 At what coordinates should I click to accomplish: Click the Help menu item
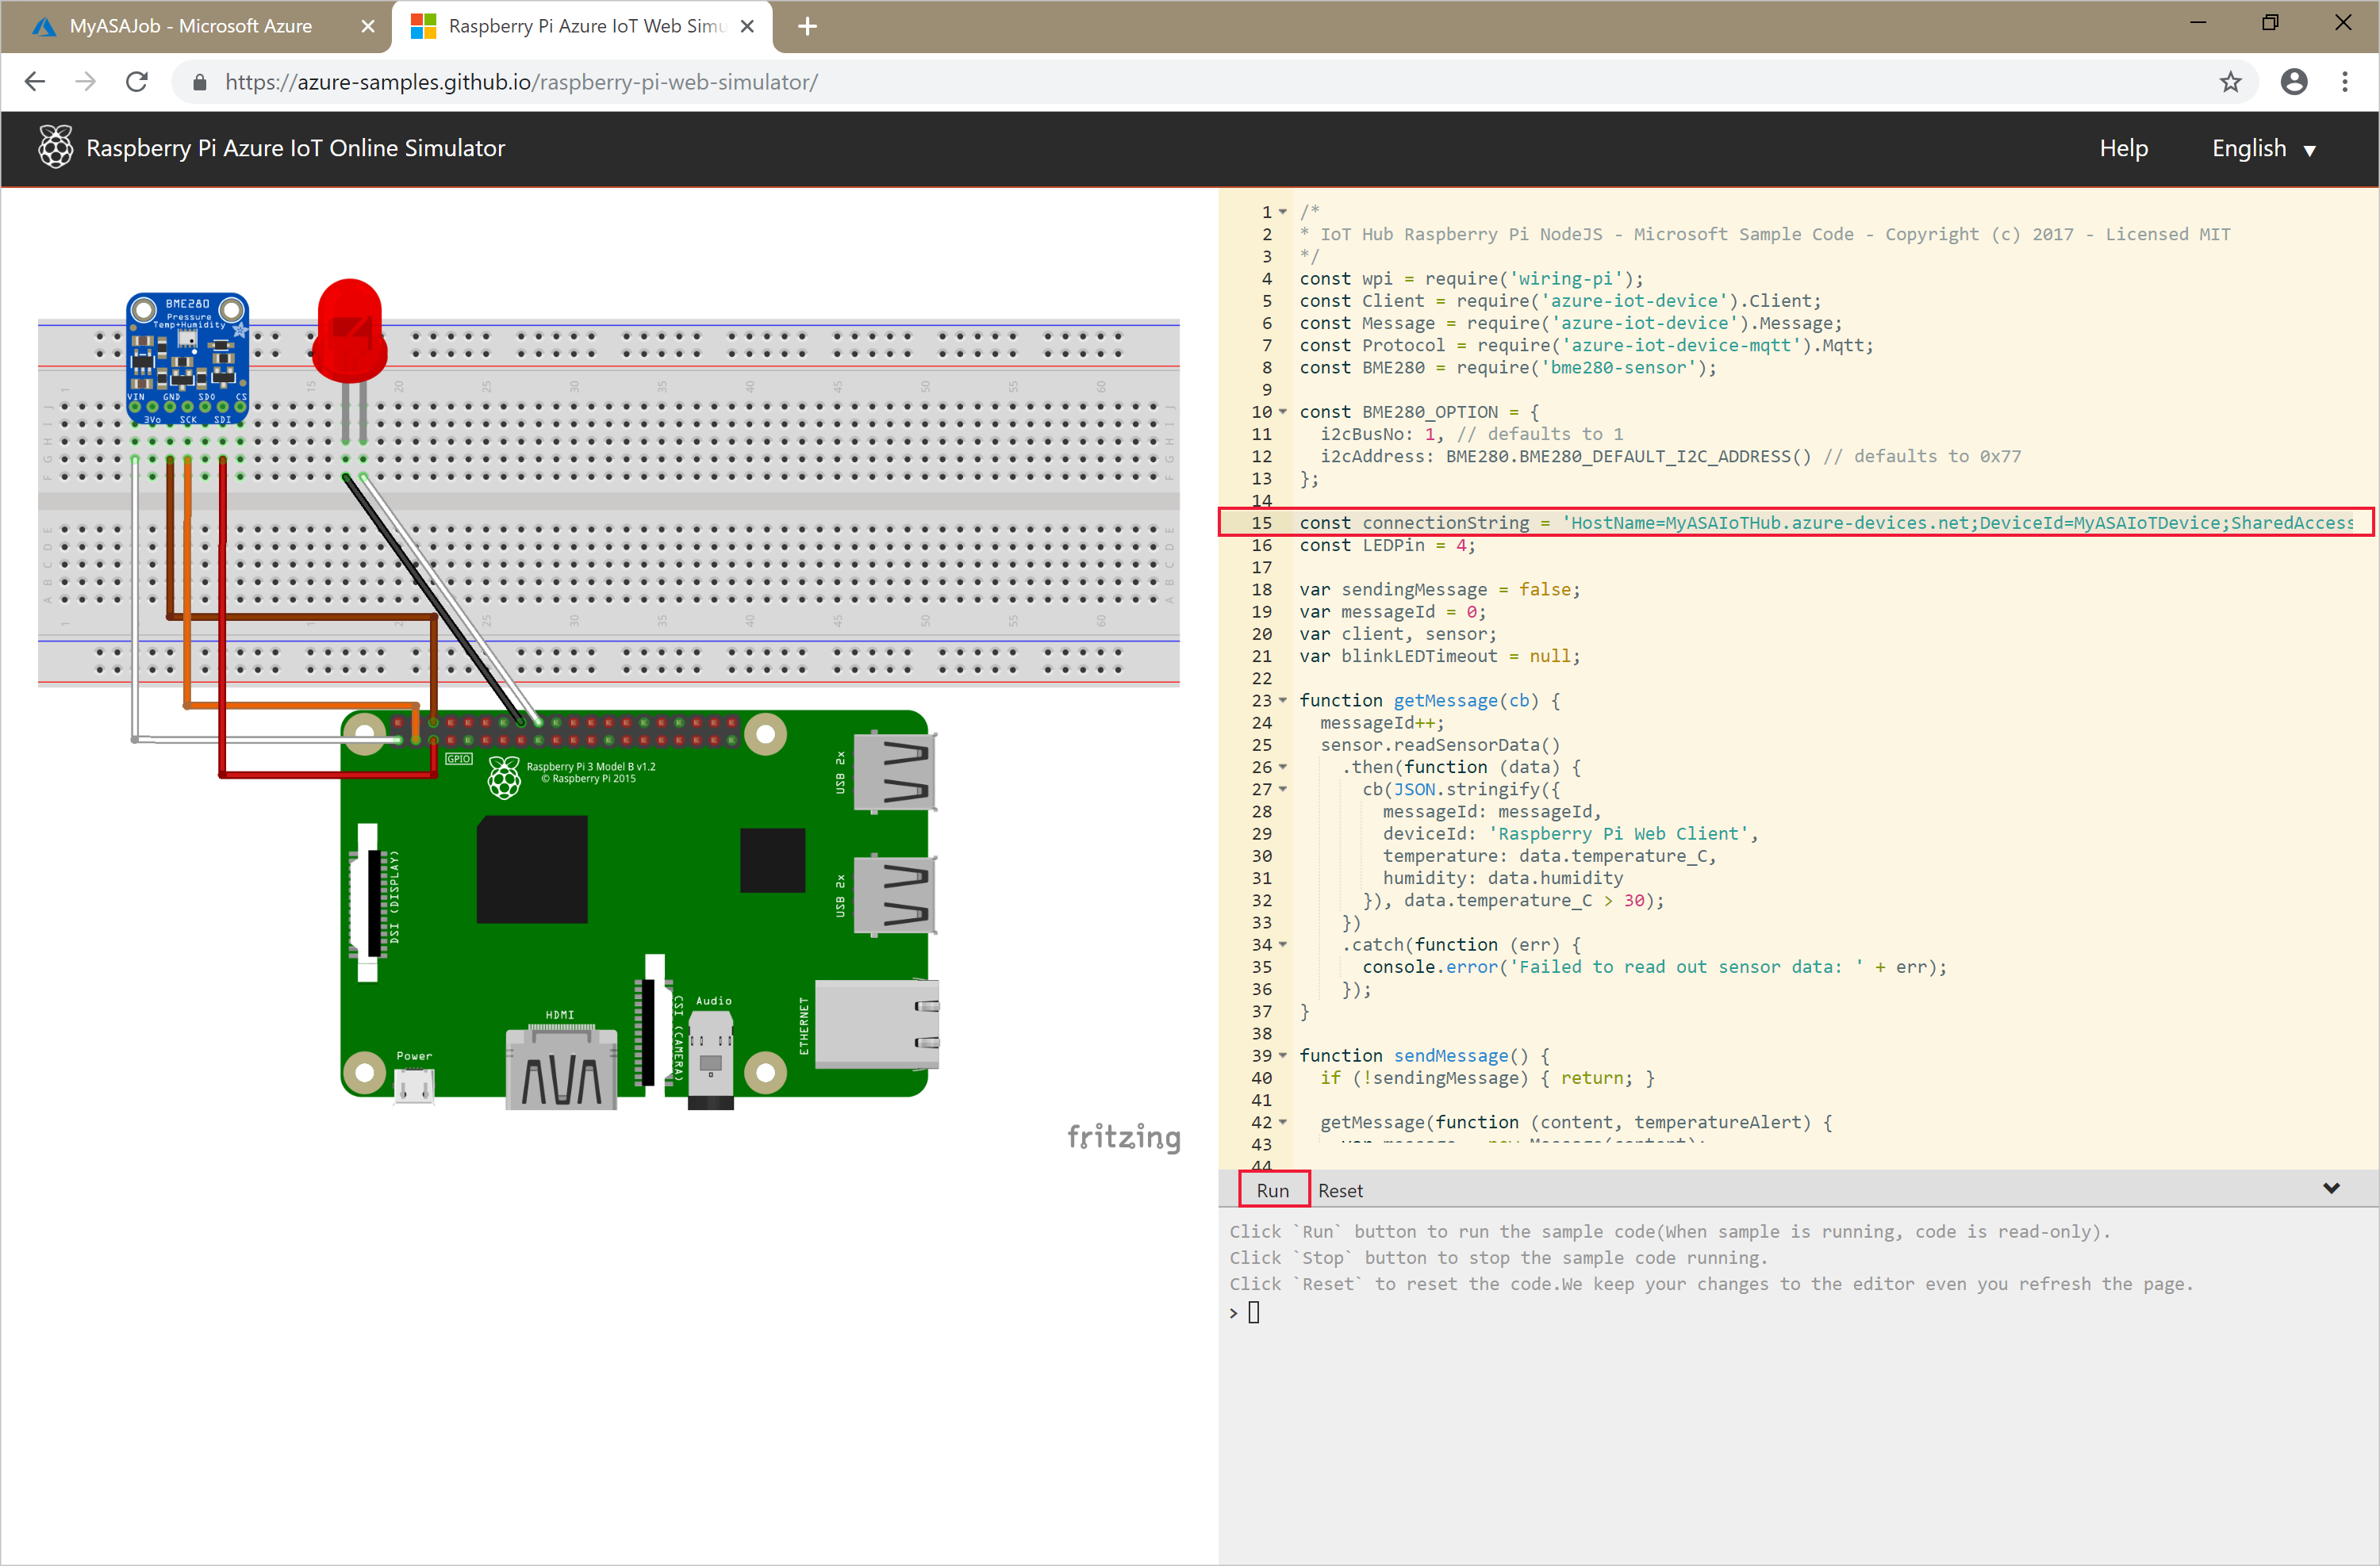[2126, 148]
